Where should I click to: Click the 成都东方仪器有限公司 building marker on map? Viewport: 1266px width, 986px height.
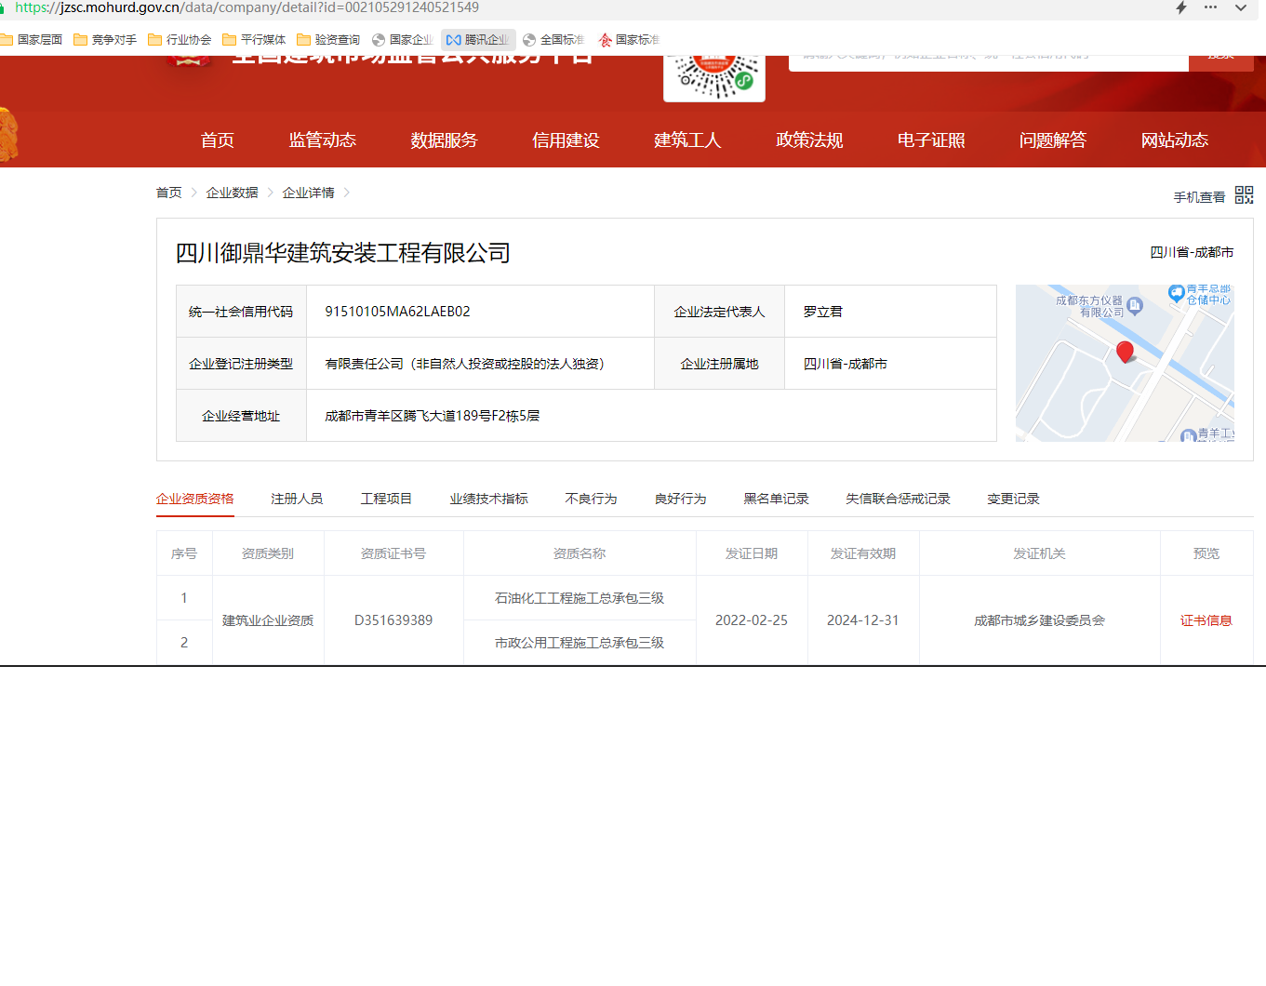pos(1135,305)
